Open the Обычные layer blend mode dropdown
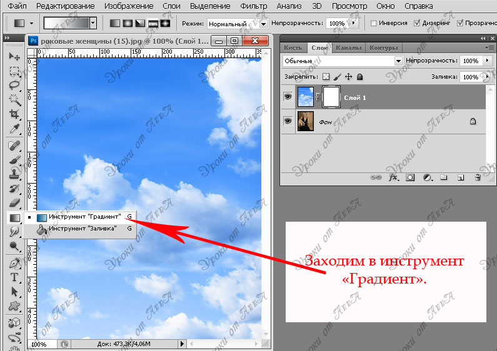The height and width of the screenshot is (351, 497). click(399, 61)
